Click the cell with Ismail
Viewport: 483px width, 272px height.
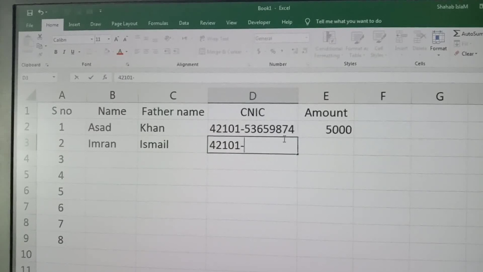(173, 144)
